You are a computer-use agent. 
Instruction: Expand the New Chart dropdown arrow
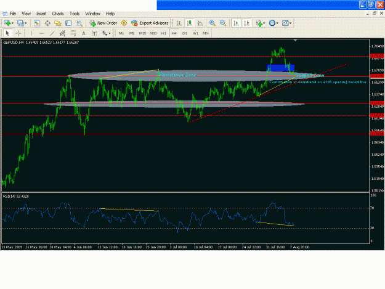pyautogui.click(x=12, y=23)
